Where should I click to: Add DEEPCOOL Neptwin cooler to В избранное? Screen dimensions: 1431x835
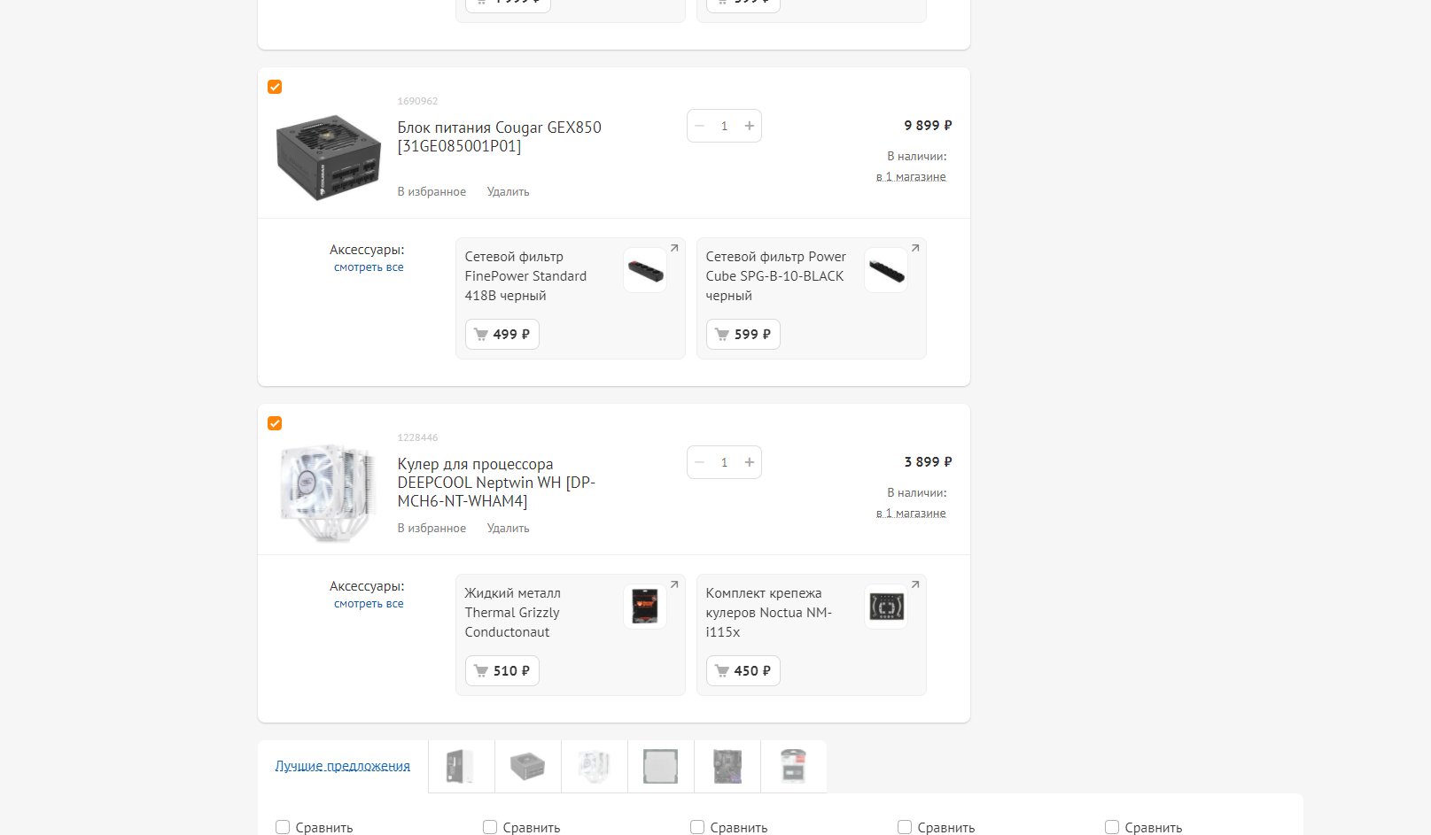[x=432, y=529]
